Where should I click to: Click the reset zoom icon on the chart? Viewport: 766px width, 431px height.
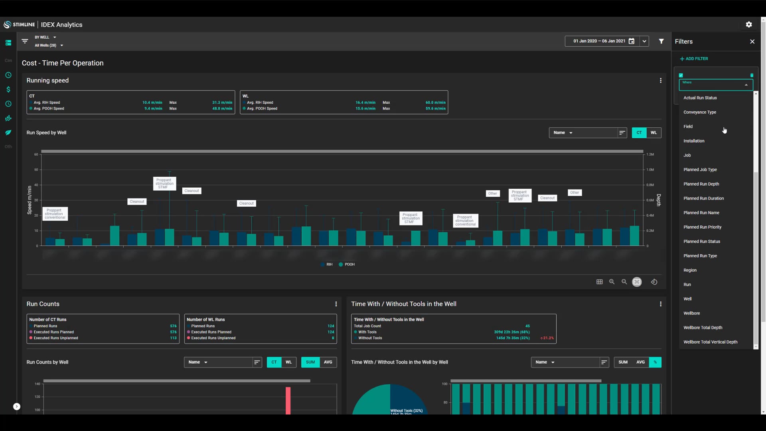click(x=654, y=282)
